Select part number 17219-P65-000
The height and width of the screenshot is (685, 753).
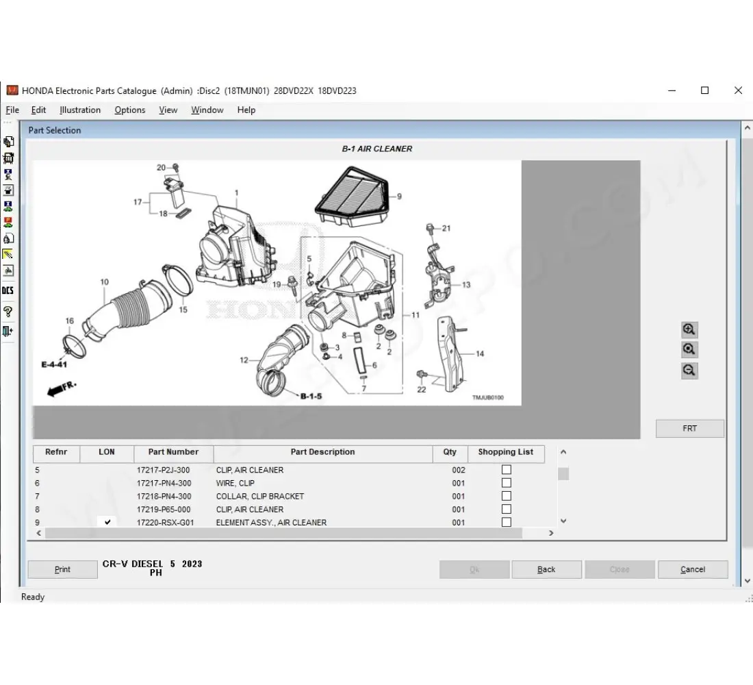click(164, 510)
